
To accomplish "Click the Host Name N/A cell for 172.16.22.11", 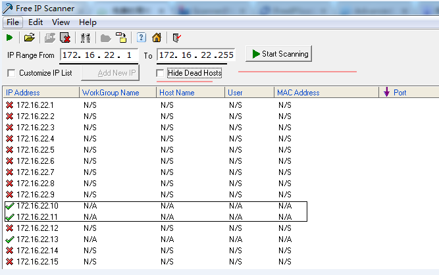I will (x=167, y=217).
